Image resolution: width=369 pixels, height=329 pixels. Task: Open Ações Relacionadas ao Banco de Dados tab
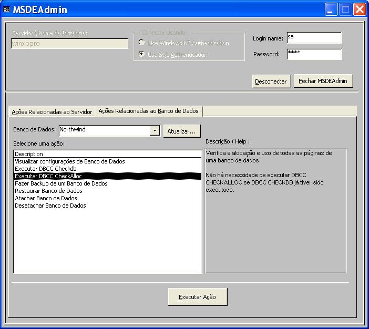pos(149,111)
